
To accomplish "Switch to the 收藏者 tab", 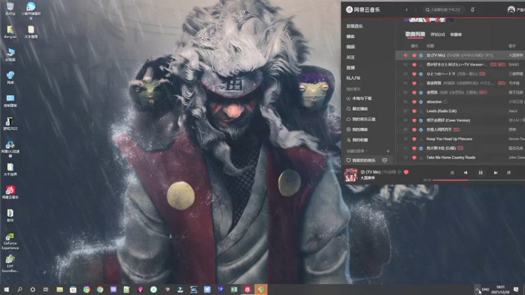I will (x=456, y=35).
